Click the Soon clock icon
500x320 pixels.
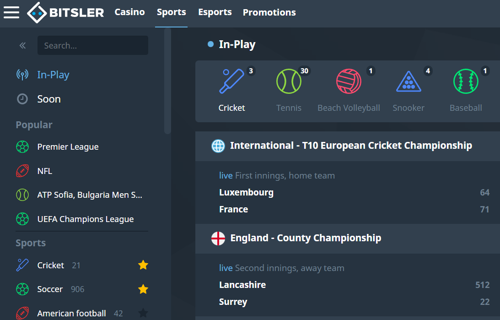(22, 99)
